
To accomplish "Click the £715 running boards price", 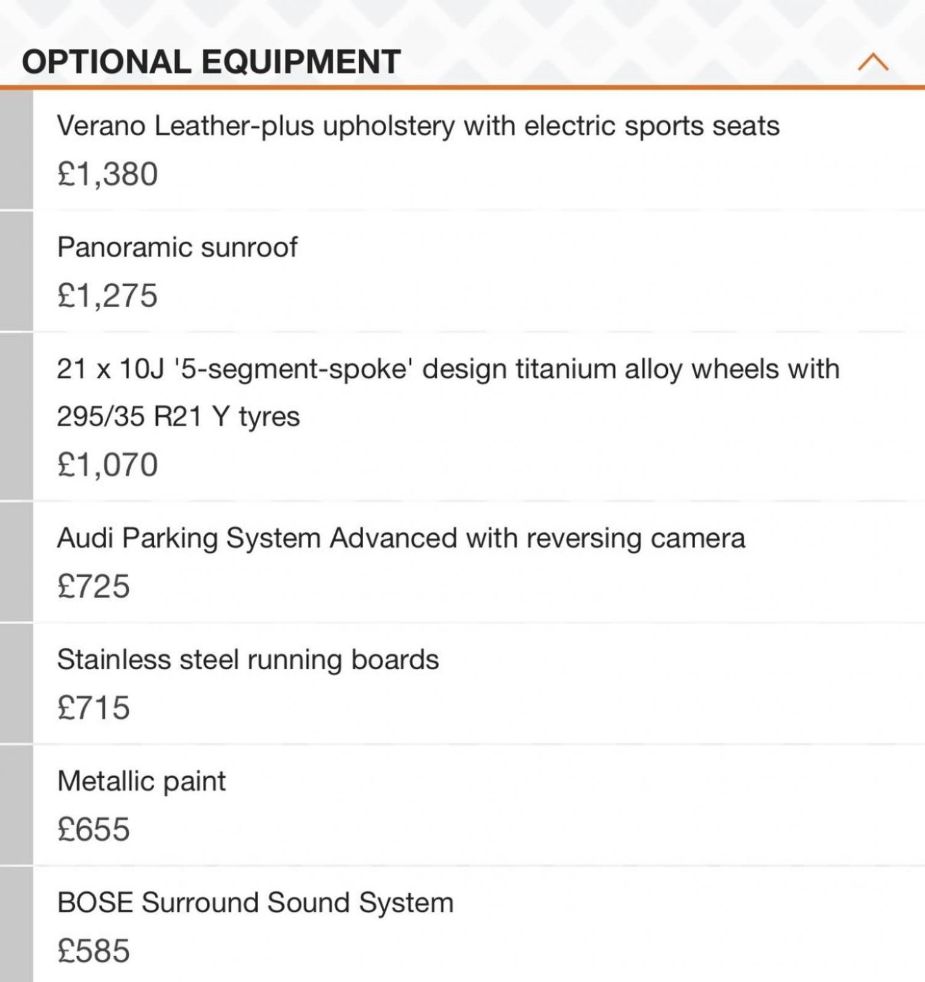I will pos(93,708).
